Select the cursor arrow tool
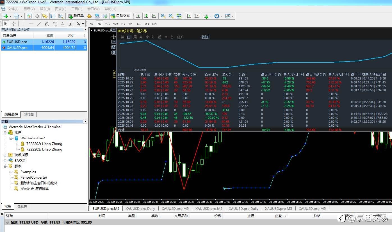 6,24
